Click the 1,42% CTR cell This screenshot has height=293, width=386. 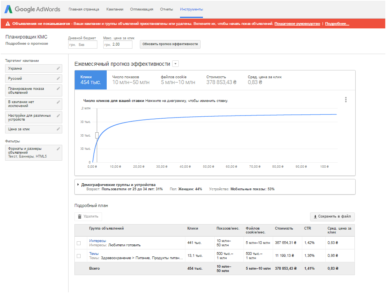point(309,243)
